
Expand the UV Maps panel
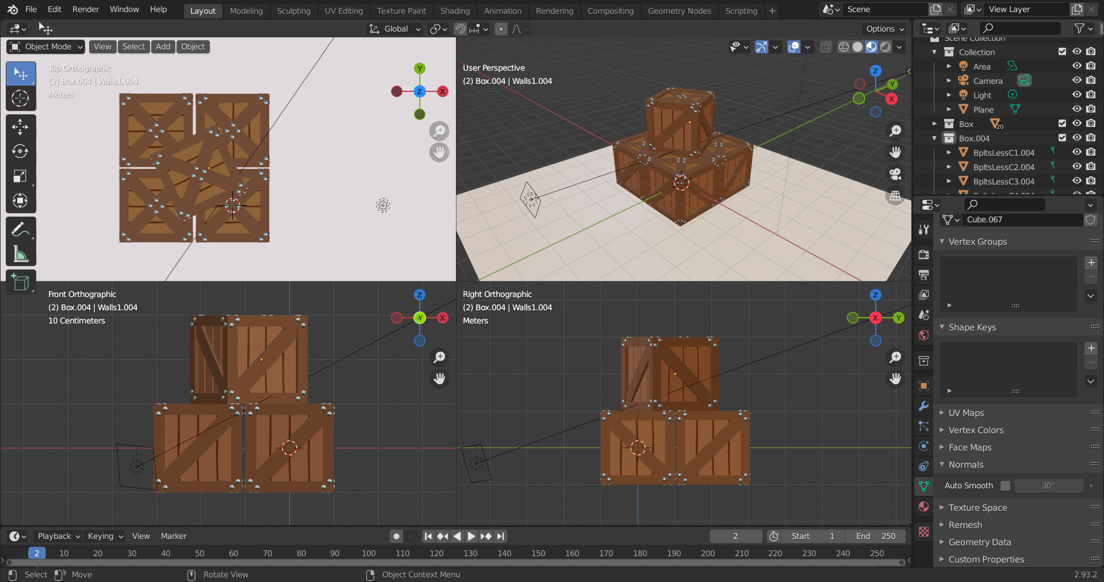[966, 413]
